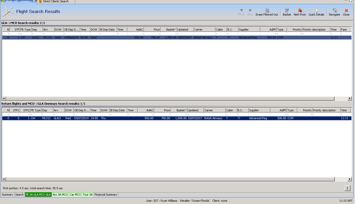
Task: Click Cabin column header in GLA->MCO table
Action: point(221,30)
